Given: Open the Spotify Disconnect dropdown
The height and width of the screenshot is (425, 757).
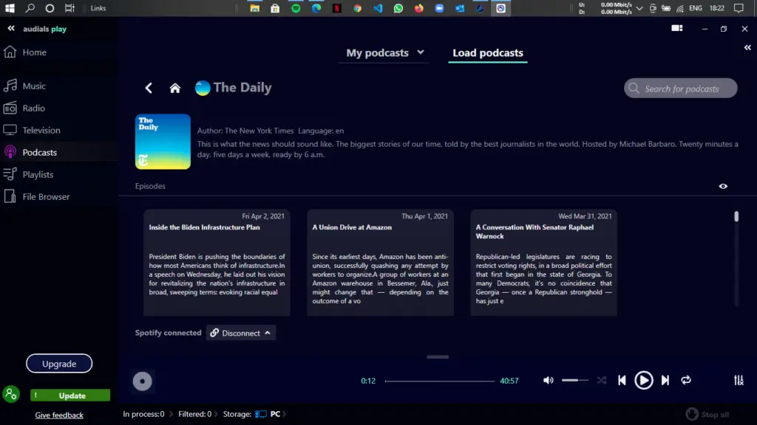Looking at the screenshot, I should 241,333.
